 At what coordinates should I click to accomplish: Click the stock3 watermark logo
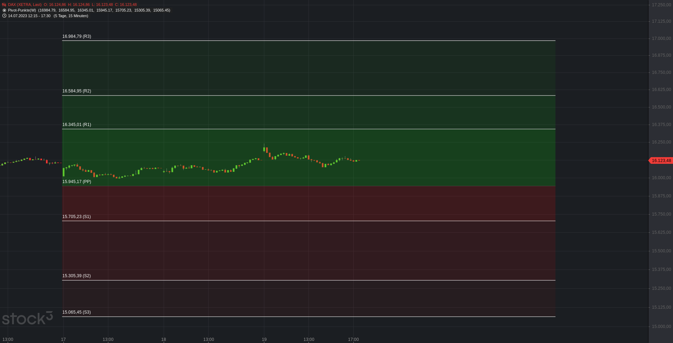point(27,318)
